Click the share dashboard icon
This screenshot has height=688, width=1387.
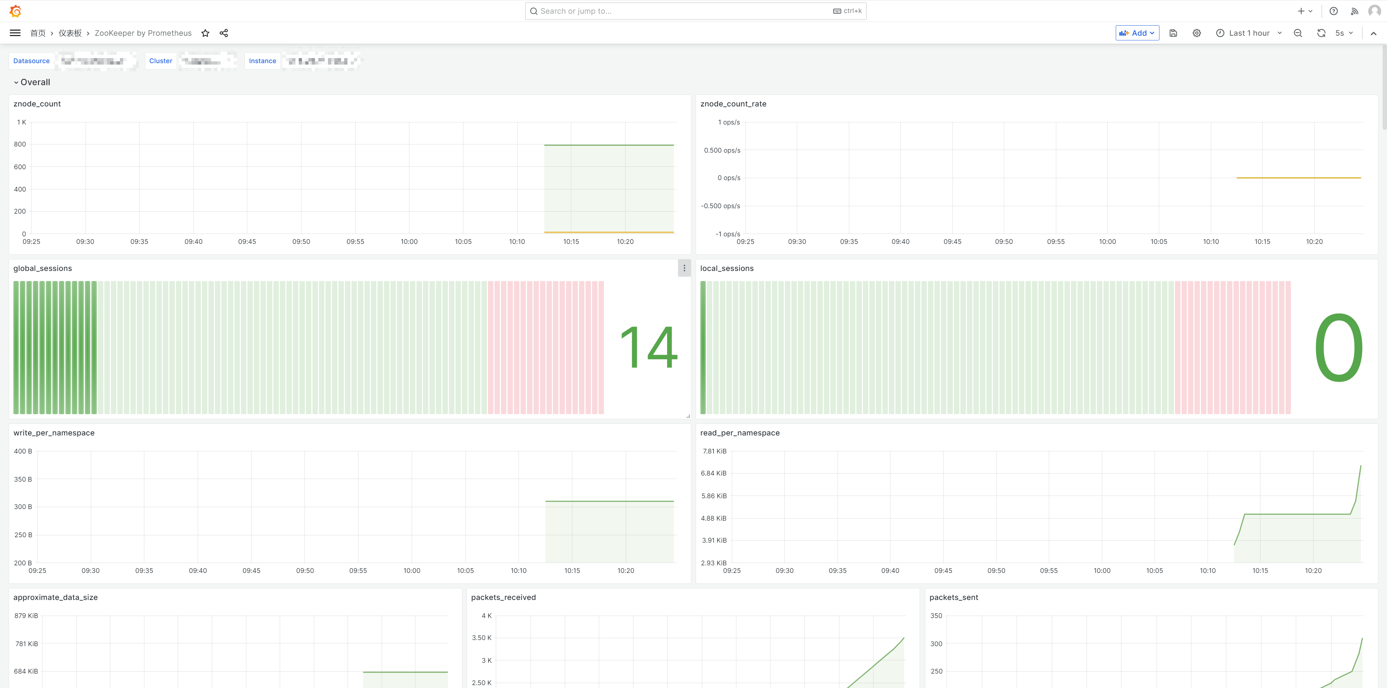[224, 33]
